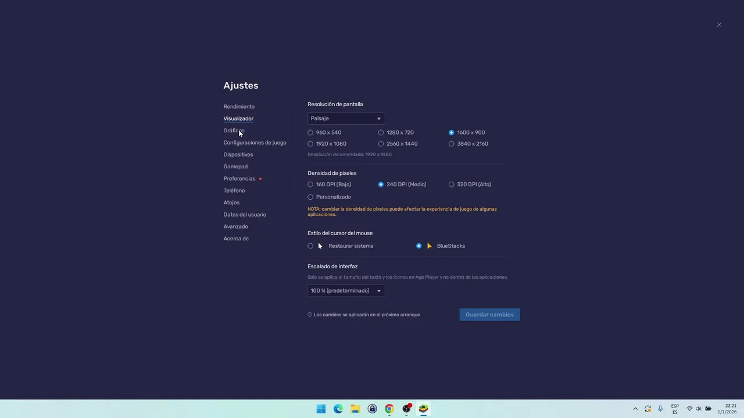Click 'Los cambios se aplicarán en el próximo arranque'
The width and height of the screenshot is (744, 418).
pyautogui.click(x=367, y=315)
